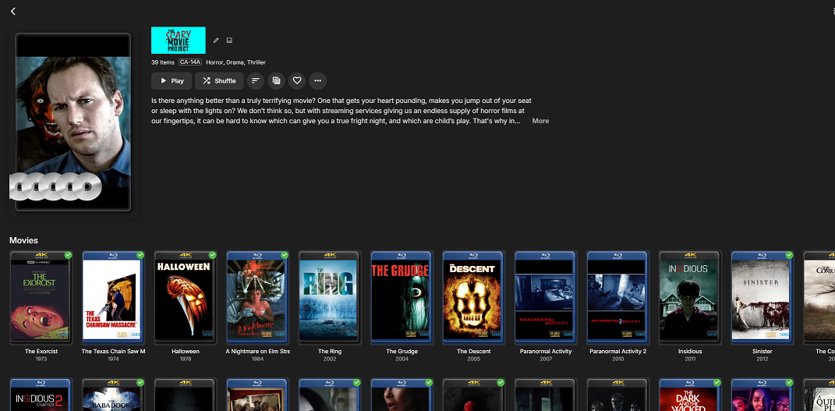Screen dimensions: 835x411
Task: Click The Descent title link
Action: pyautogui.click(x=474, y=352)
